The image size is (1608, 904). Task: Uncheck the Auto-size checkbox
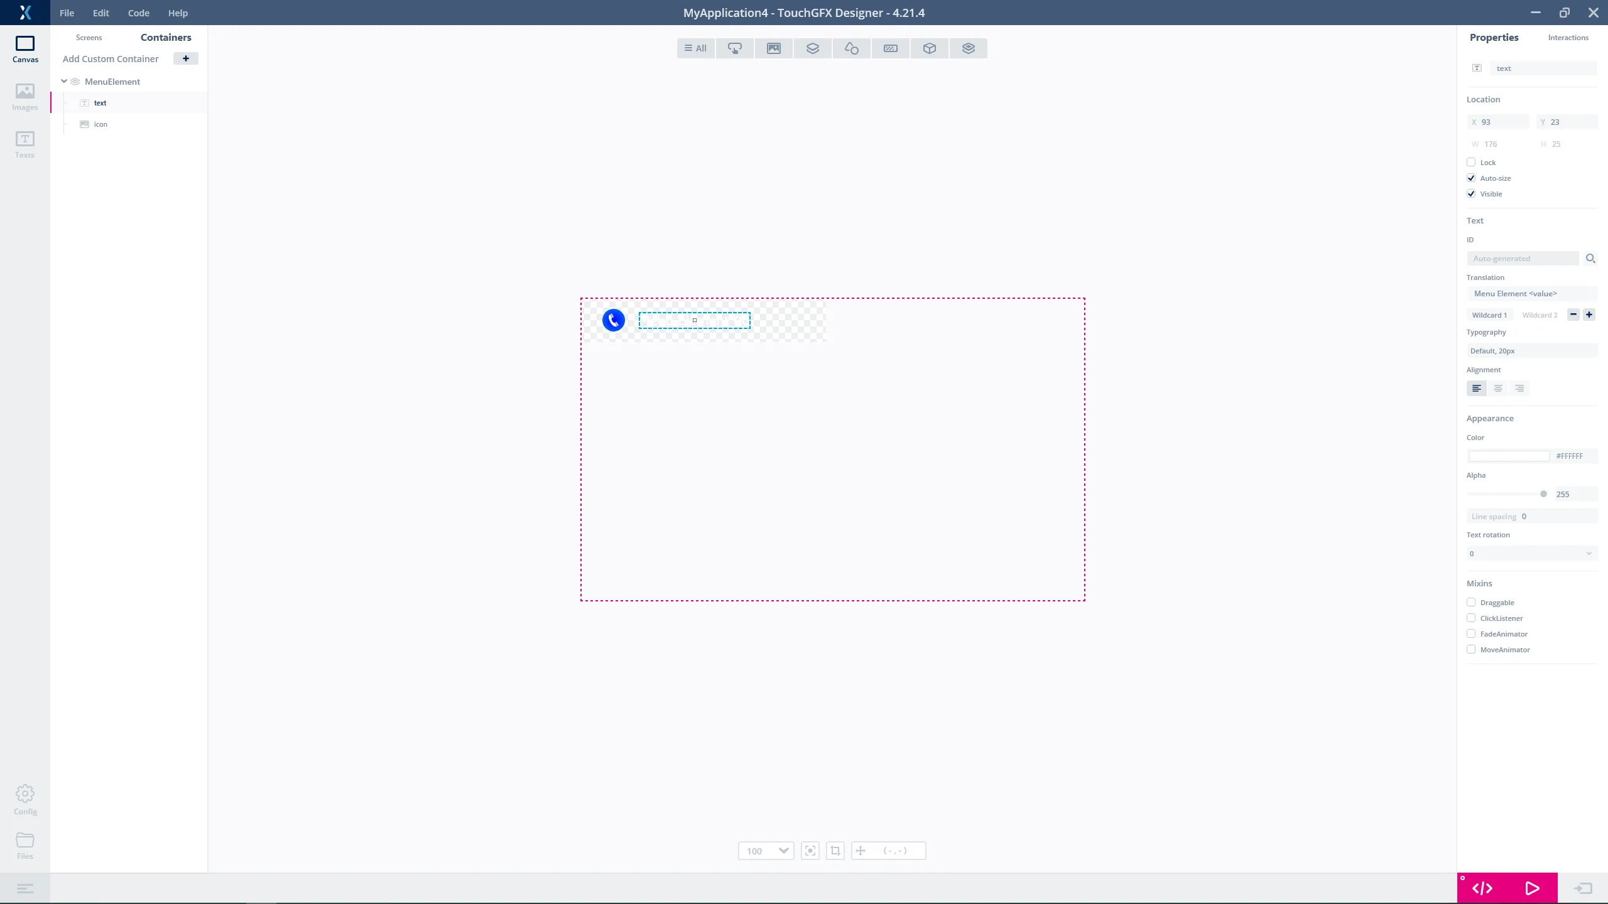[1471, 178]
